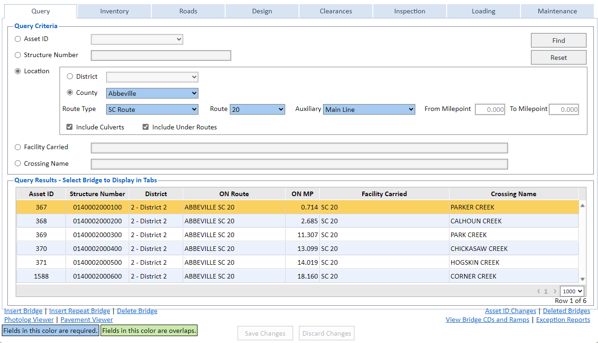Open the Photolog Viewer link
This screenshot has height=343, width=598.
[29, 320]
